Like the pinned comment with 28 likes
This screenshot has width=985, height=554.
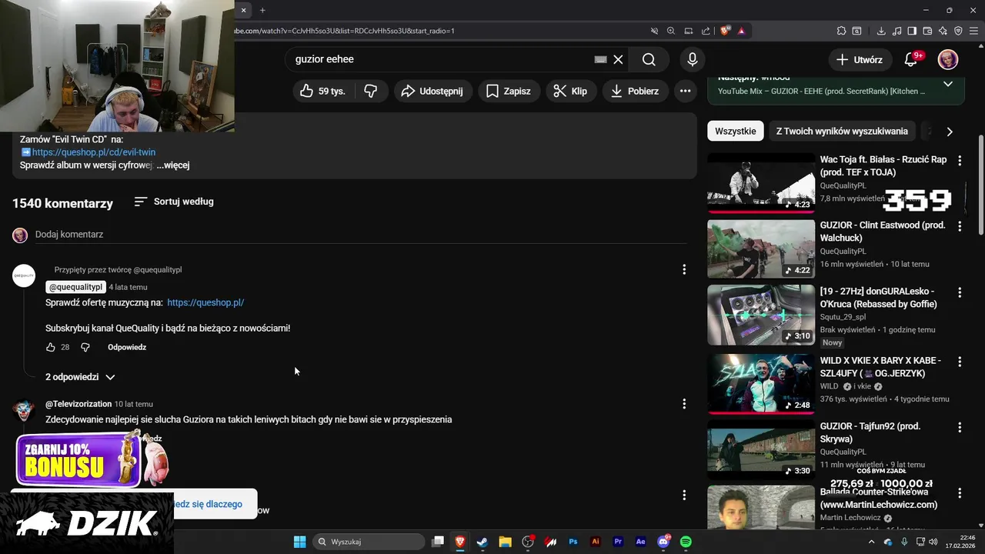51,347
